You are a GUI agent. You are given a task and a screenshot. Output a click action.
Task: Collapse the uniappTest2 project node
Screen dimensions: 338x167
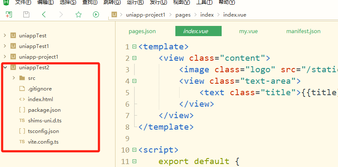pos(5,68)
